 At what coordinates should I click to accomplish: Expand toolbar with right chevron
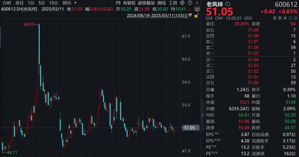pos(197,3)
